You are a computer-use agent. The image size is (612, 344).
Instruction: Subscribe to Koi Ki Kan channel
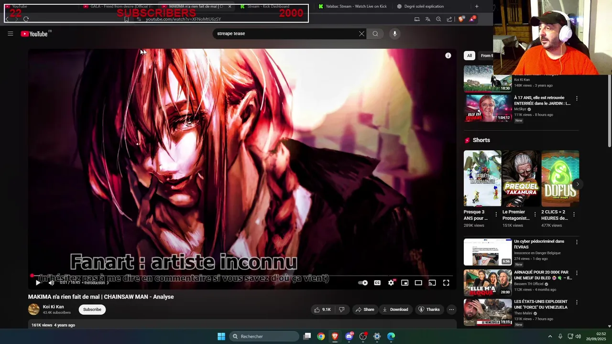[92, 310]
